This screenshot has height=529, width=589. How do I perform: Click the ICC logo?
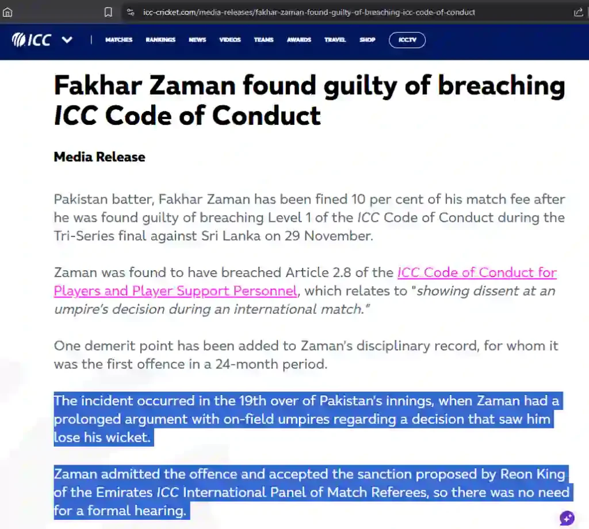point(32,40)
